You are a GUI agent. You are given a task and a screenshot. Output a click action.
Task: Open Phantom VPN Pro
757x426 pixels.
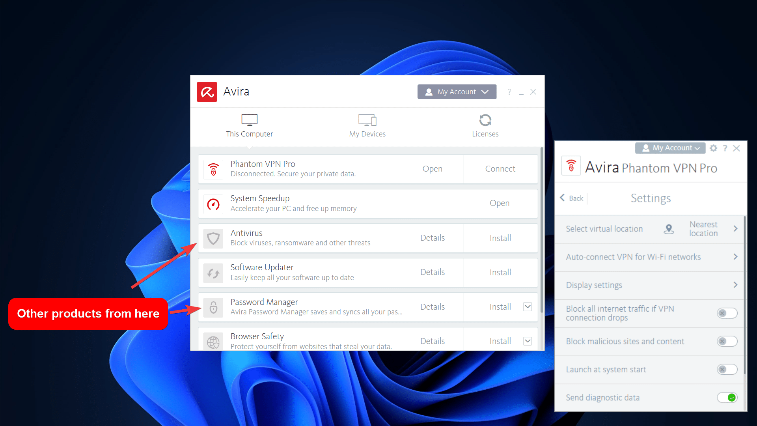433,169
